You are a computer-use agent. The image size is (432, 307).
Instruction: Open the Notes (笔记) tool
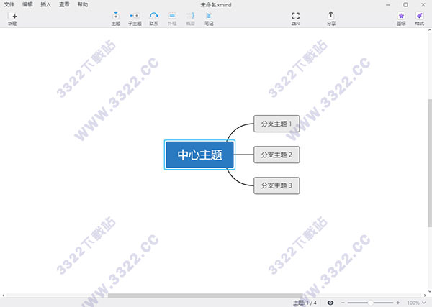point(209,19)
